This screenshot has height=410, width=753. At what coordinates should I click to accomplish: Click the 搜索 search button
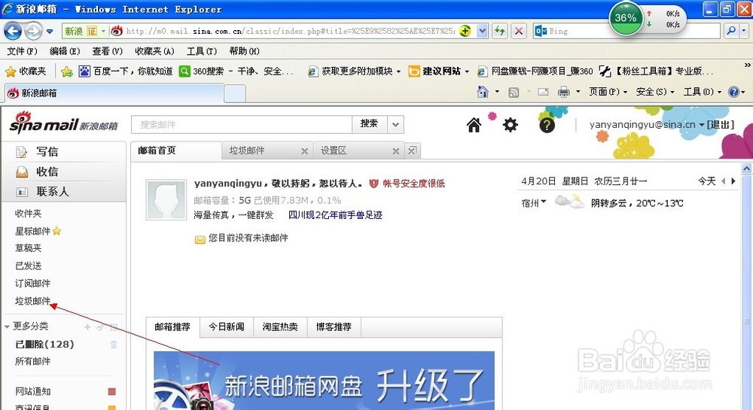click(x=369, y=124)
